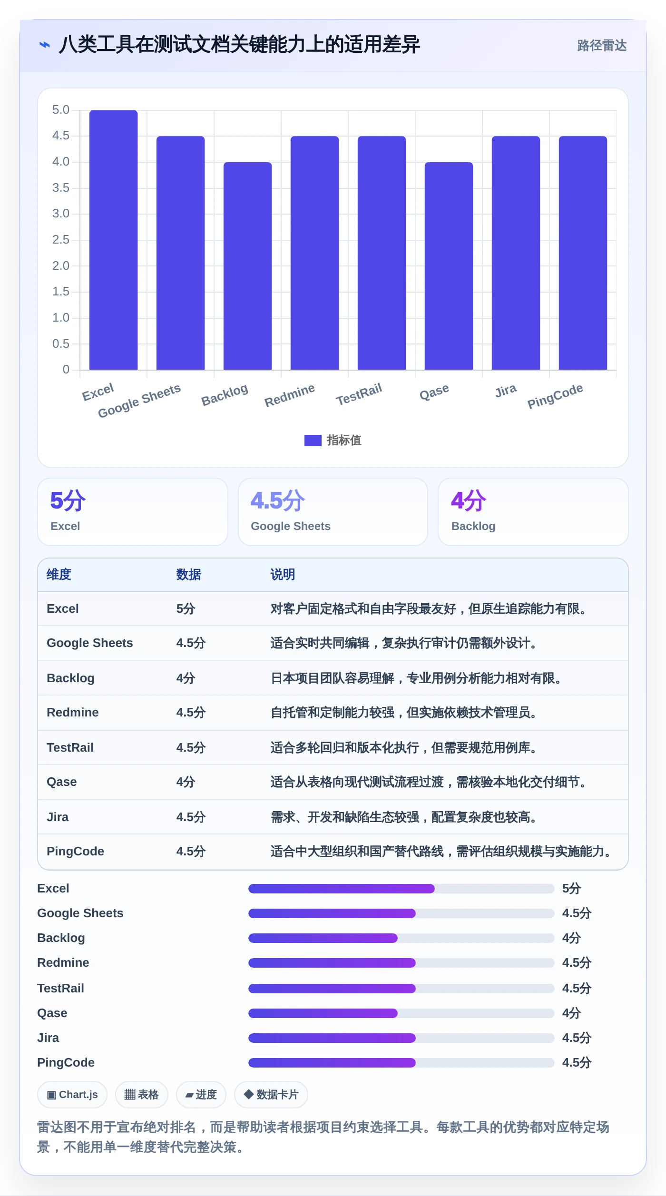This screenshot has width=666, height=1196.
Task: Click the Jira progress bar
Action: (401, 1038)
